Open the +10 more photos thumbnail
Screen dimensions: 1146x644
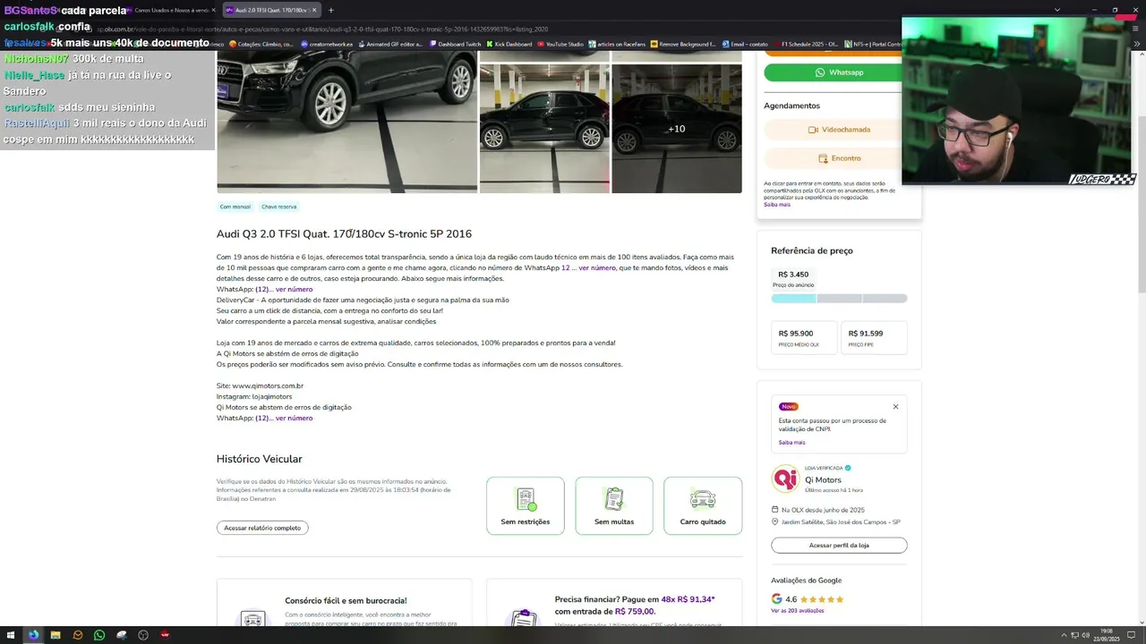pos(677,129)
